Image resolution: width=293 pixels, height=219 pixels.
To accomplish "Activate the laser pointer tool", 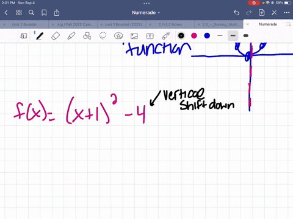I will pyautogui.click(x=166, y=36).
